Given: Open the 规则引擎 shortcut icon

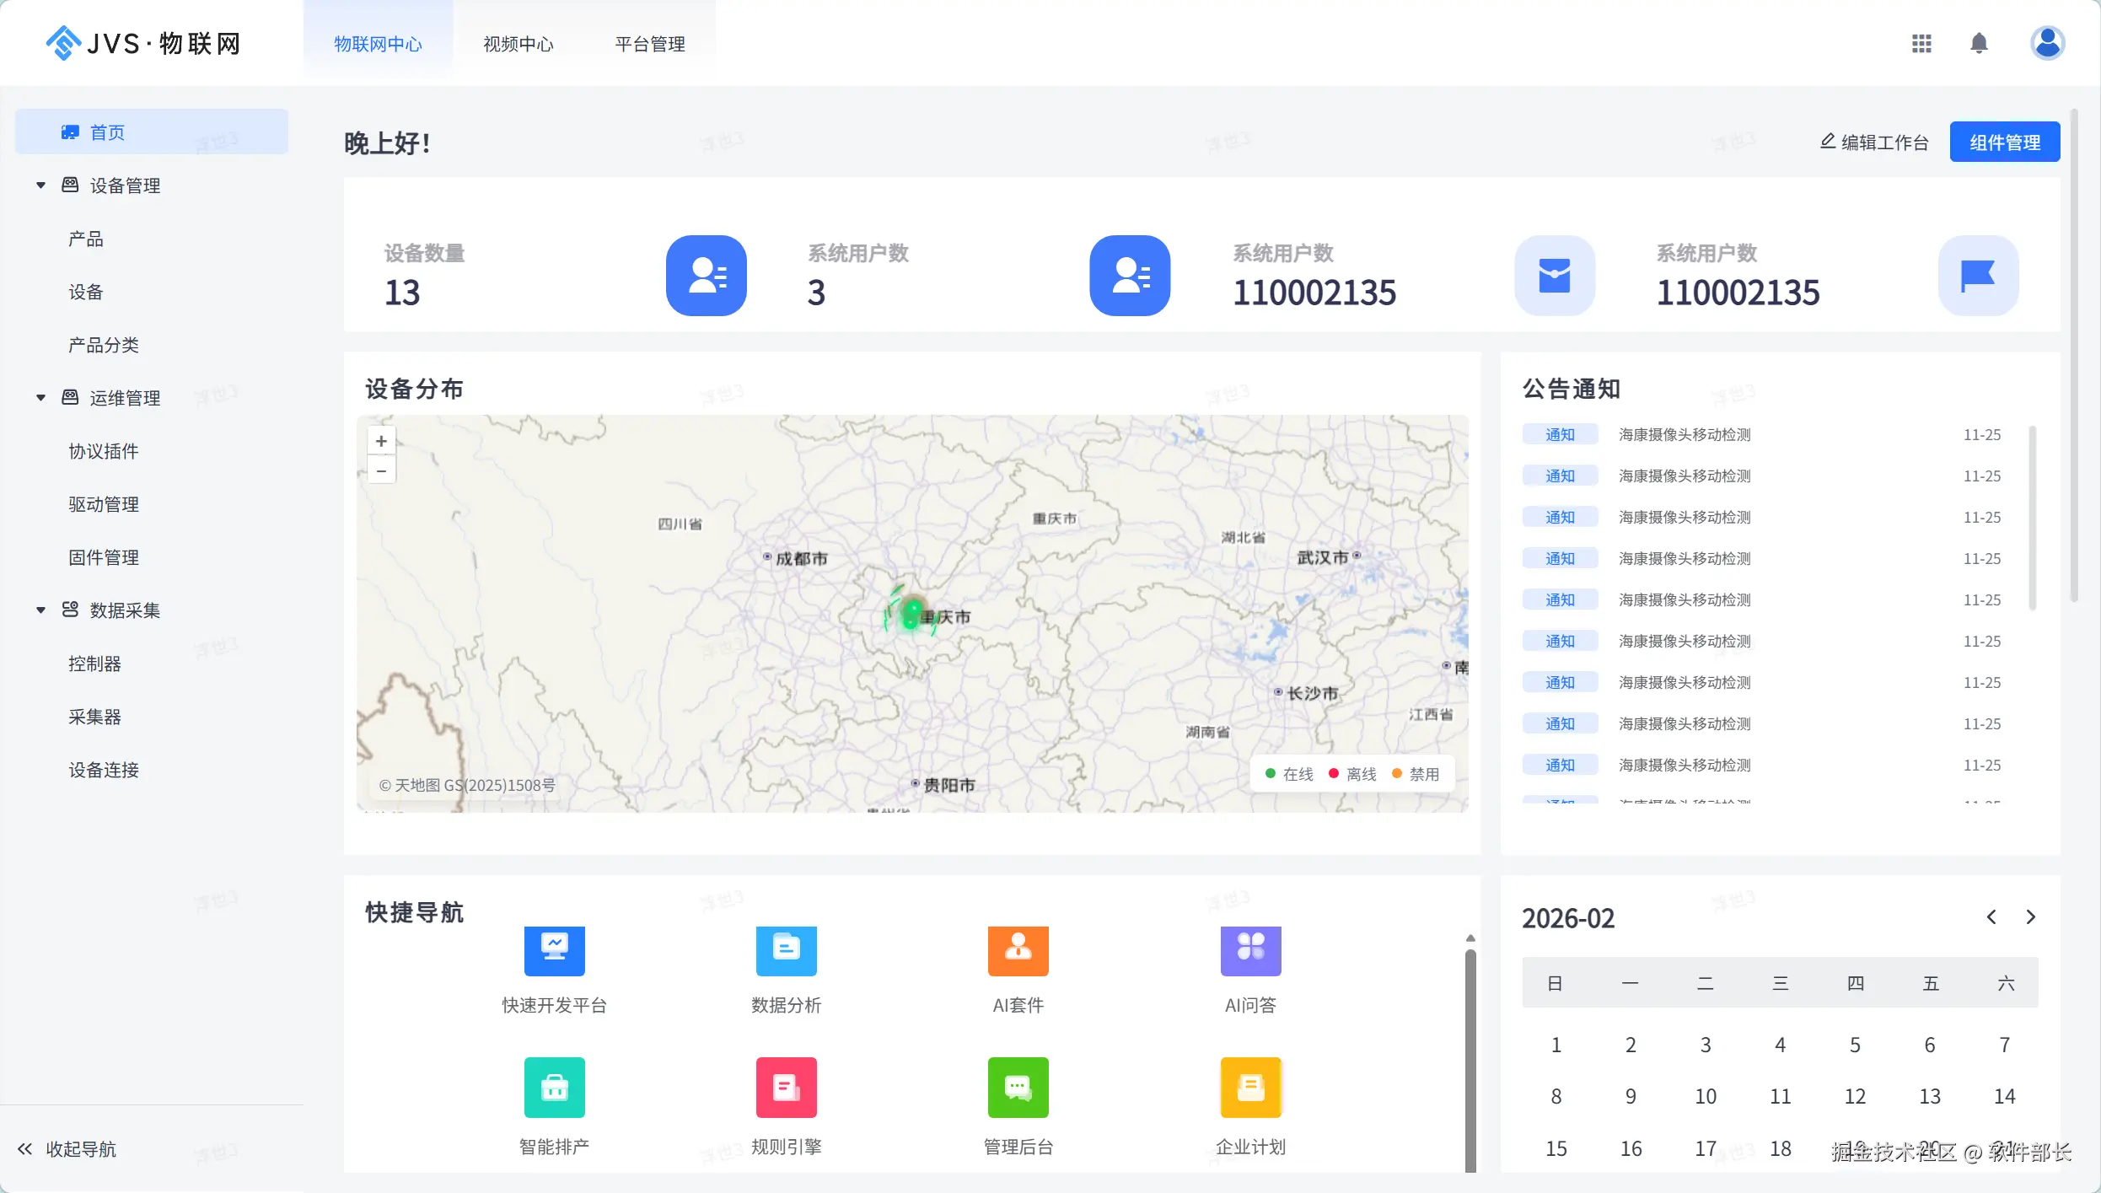Looking at the screenshot, I should click(786, 1087).
